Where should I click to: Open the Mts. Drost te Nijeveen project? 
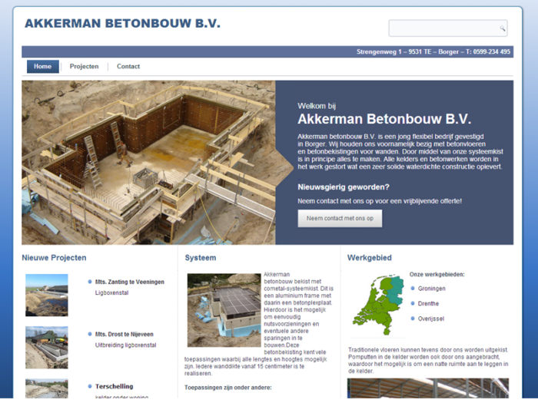[125, 334]
